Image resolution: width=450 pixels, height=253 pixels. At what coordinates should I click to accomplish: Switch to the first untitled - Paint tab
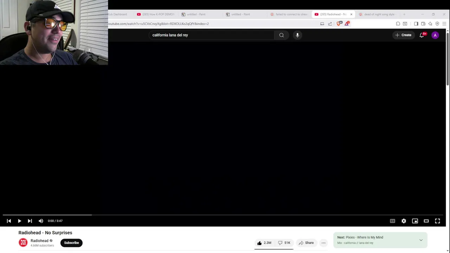click(x=200, y=14)
